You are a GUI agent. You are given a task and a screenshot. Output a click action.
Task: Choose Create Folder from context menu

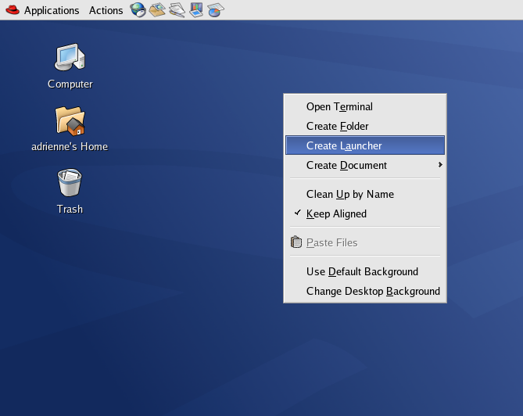[337, 126]
